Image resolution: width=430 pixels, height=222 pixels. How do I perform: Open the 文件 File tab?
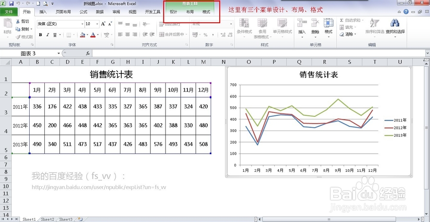click(9, 12)
